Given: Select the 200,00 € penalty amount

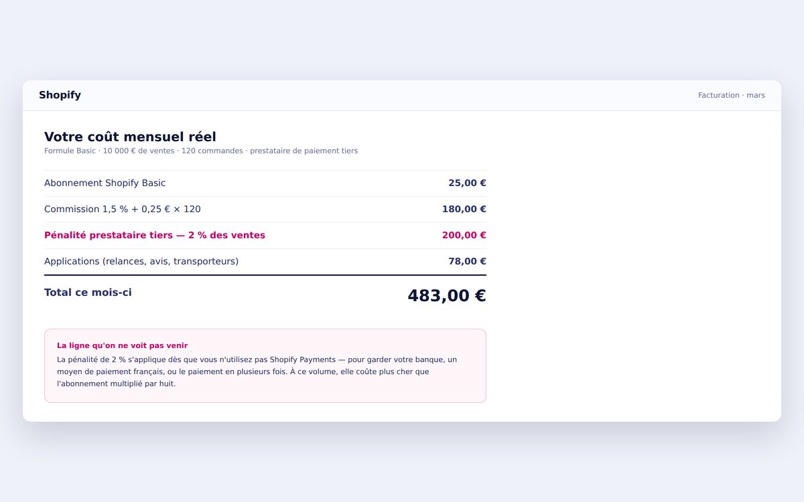Looking at the screenshot, I should 464,235.
